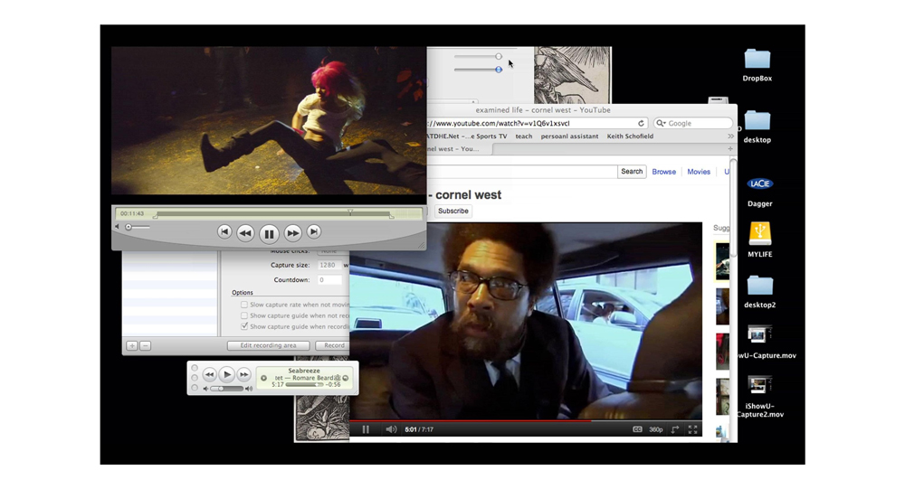Enable 'Show capture guide when not recording'
Viewport: 905px width, 489px height.
(x=244, y=315)
